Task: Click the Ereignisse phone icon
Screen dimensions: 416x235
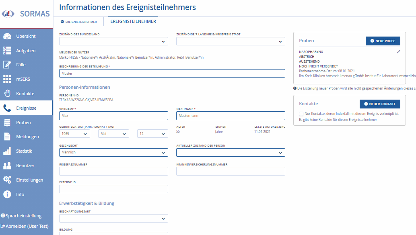Action: pos(7,108)
